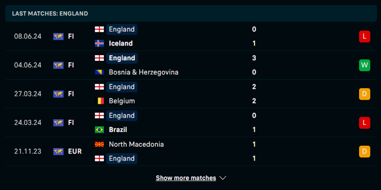Open the Bosnia & Herzegovina team link
This screenshot has width=381, height=190.
pyautogui.click(x=143, y=72)
